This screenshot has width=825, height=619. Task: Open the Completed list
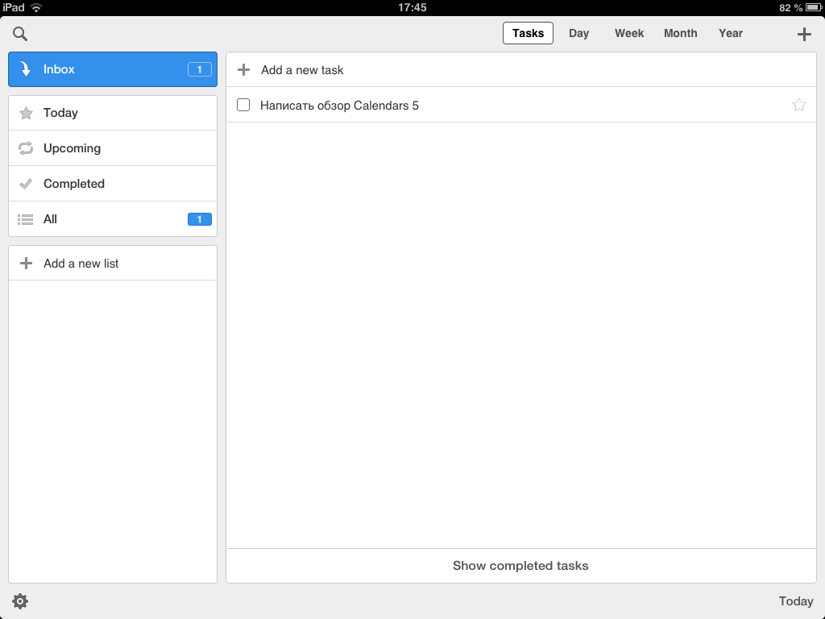pos(113,184)
